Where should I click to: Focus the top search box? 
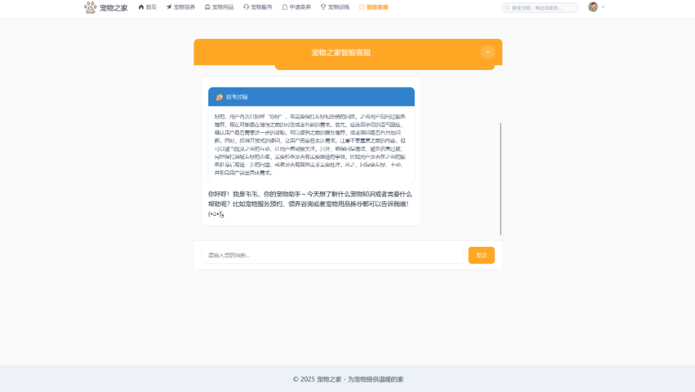[x=540, y=8]
